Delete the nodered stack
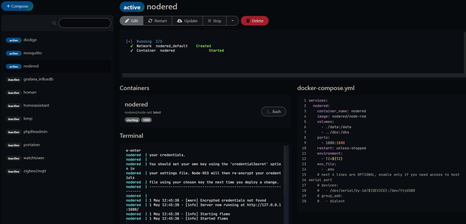This screenshot has height=224, width=466. click(x=255, y=21)
